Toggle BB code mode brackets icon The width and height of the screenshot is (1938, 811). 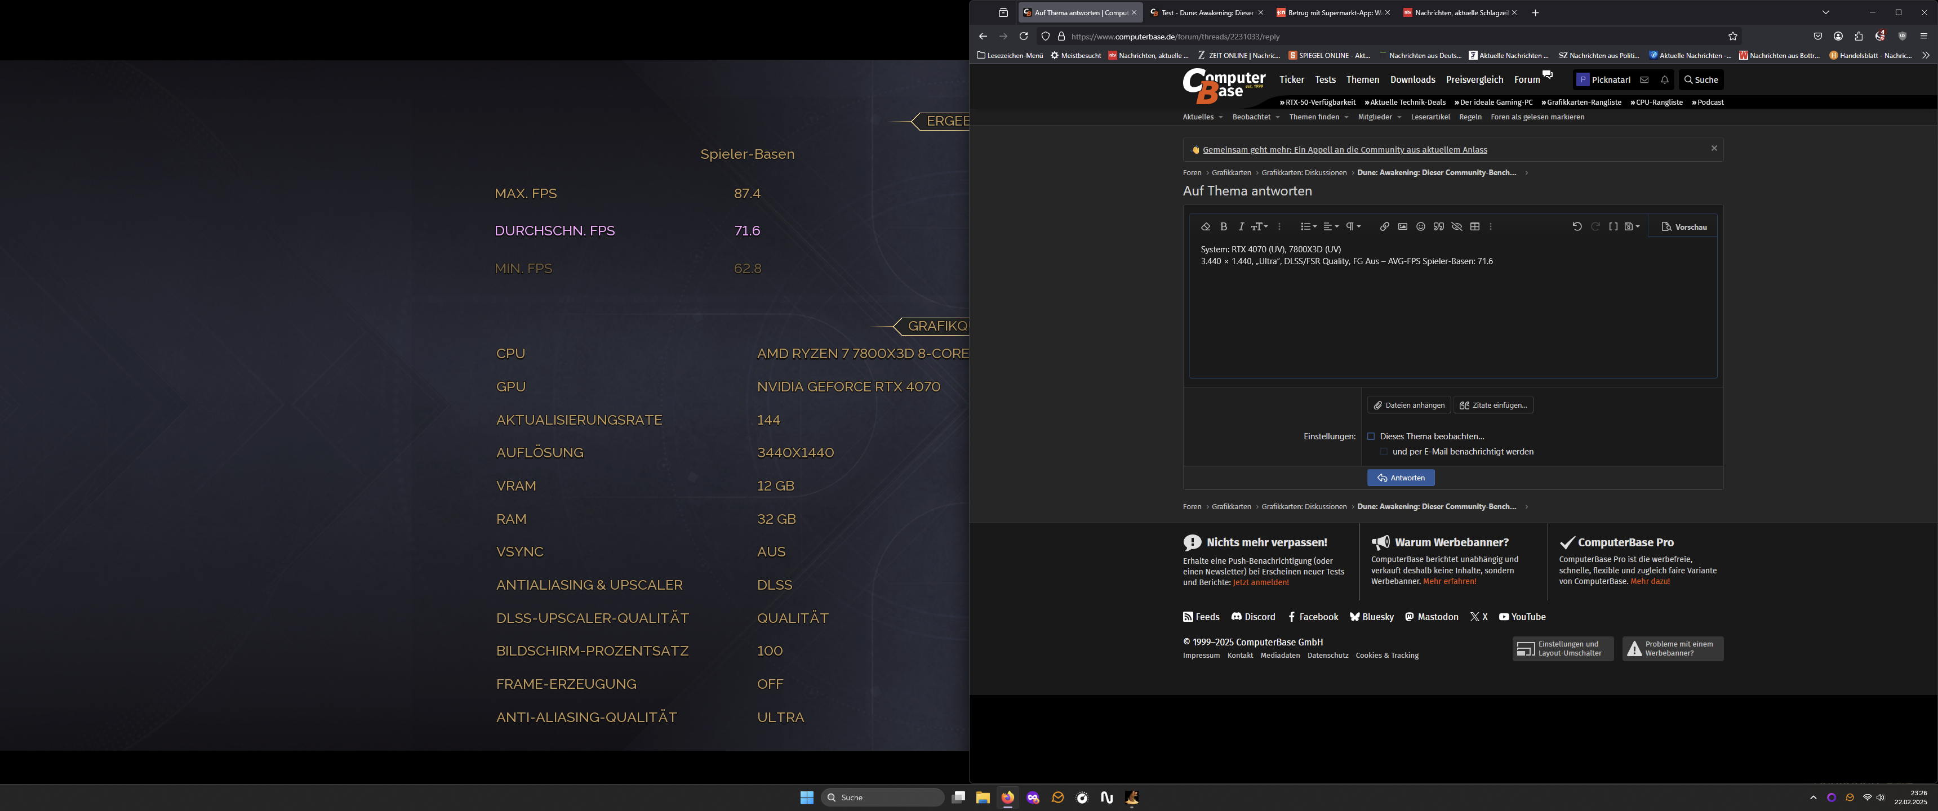1613,226
